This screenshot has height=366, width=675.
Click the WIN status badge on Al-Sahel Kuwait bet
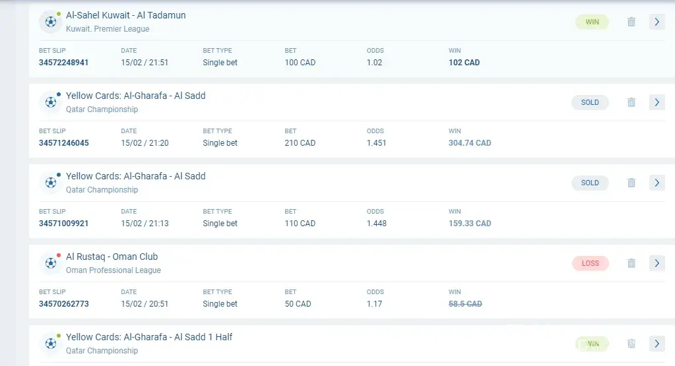pyautogui.click(x=592, y=22)
